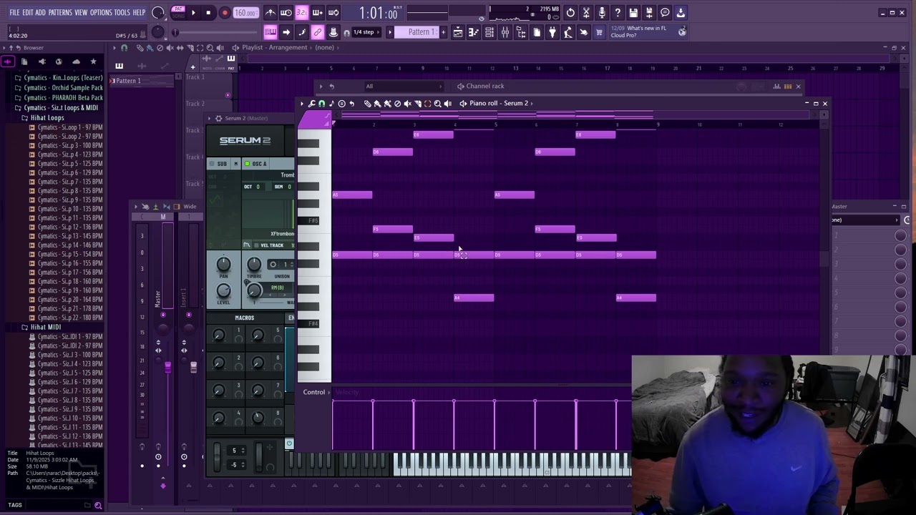Select the playlist zoom magnifier tool
This screenshot has width=916, height=515.
210,48
